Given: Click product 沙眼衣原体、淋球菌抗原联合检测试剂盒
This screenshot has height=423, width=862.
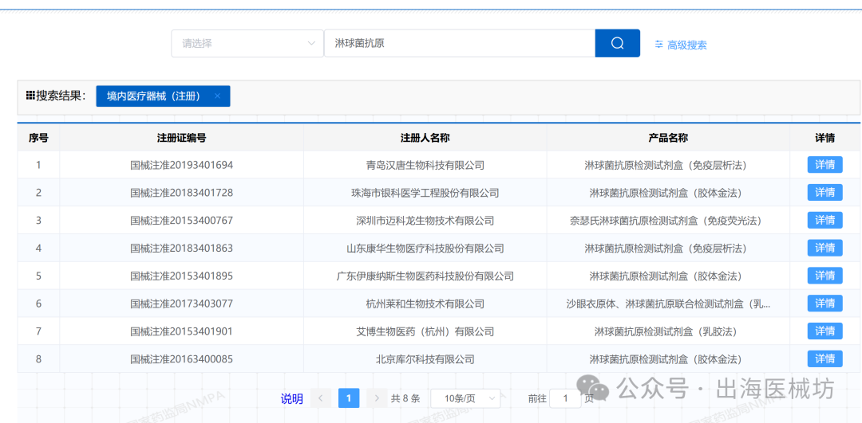Looking at the screenshot, I should (668, 304).
